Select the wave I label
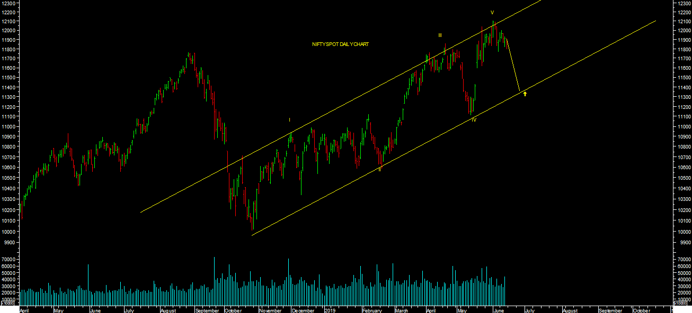This screenshot has width=692, height=313. [x=289, y=120]
